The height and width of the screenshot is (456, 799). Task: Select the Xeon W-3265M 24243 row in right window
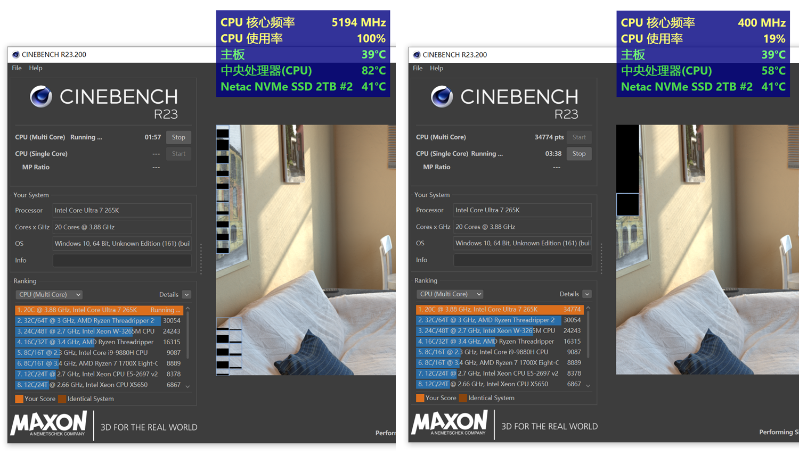click(500, 330)
